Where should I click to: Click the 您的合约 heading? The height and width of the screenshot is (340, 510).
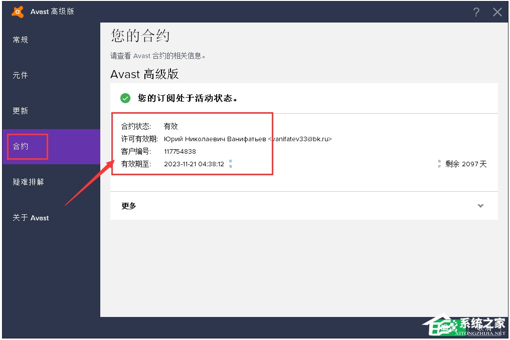tap(140, 36)
